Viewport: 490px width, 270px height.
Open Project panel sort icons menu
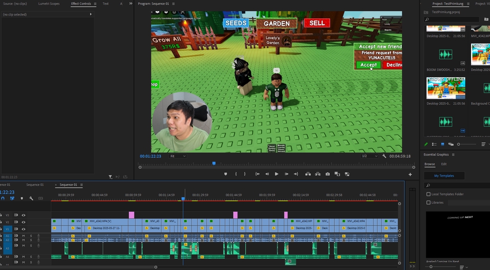(483, 144)
